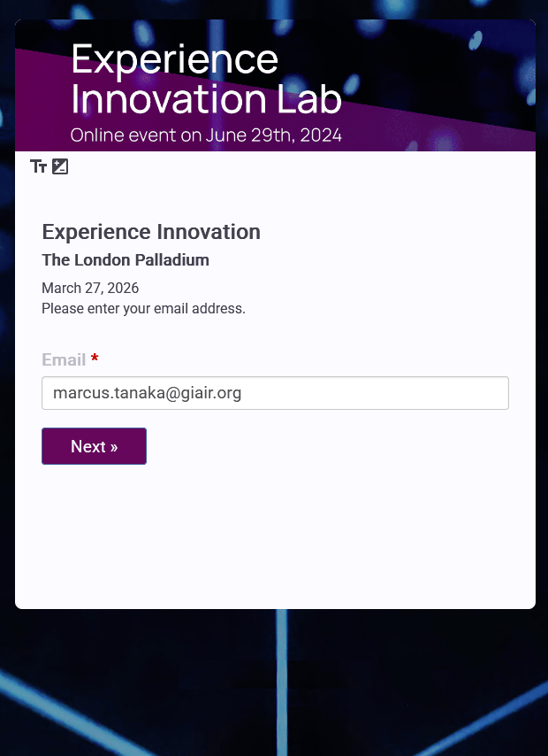This screenshot has height=756, width=548.
Task: Click the word "Innovation" in banner title
Action: [168, 99]
